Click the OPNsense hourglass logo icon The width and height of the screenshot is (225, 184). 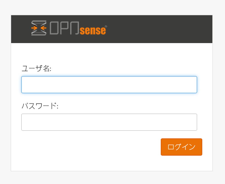pyautogui.click(x=39, y=28)
